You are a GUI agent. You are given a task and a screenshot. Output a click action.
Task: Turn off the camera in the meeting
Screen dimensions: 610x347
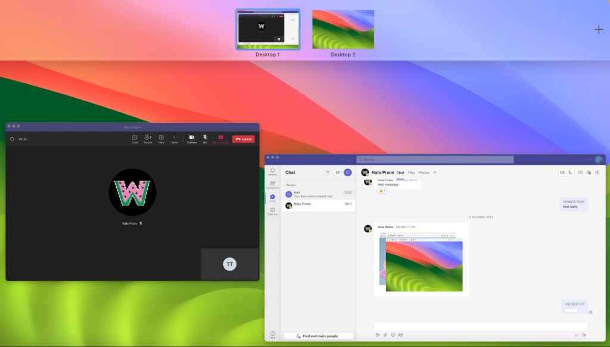pos(192,138)
